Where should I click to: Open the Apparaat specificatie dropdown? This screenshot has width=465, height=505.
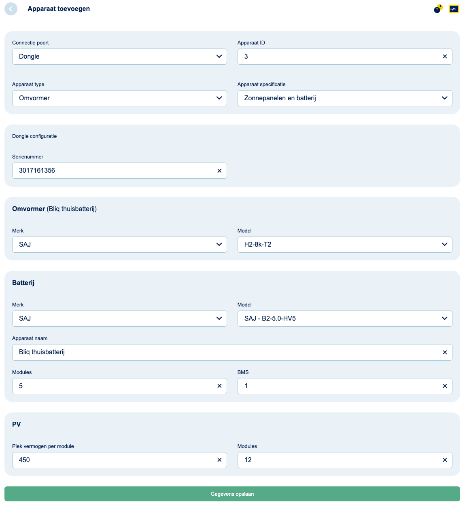(344, 98)
